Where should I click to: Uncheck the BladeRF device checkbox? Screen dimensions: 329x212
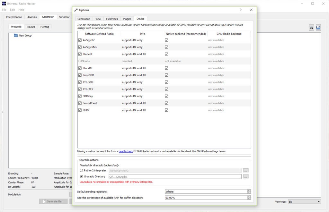[80, 54]
